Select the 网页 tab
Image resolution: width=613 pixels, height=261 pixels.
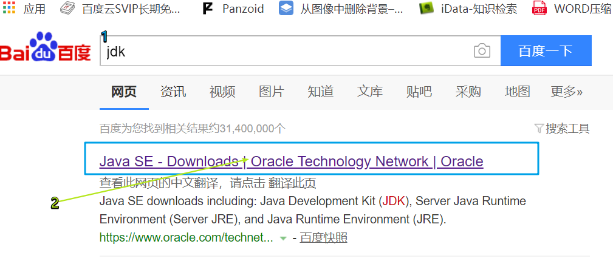[x=124, y=92]
